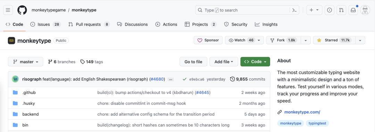Click the monkeytype repository logo icon
This screenshot has width=375, height=132.
coord(11,41)
